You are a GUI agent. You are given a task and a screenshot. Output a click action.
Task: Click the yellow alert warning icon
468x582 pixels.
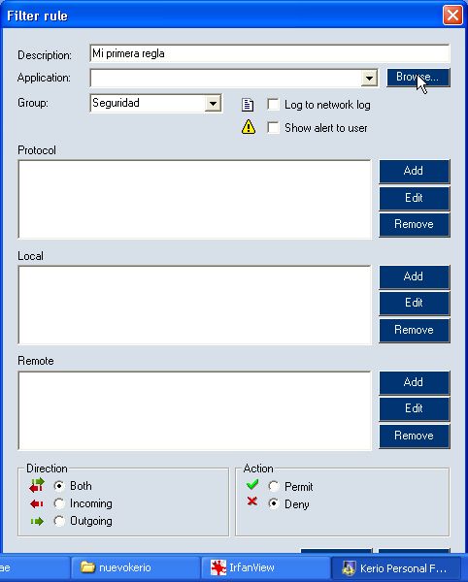point(249,127)
